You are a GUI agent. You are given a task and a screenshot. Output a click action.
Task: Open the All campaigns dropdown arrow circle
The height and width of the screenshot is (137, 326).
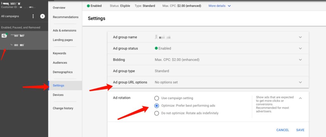pyautogui.click(x=42, y=16)
